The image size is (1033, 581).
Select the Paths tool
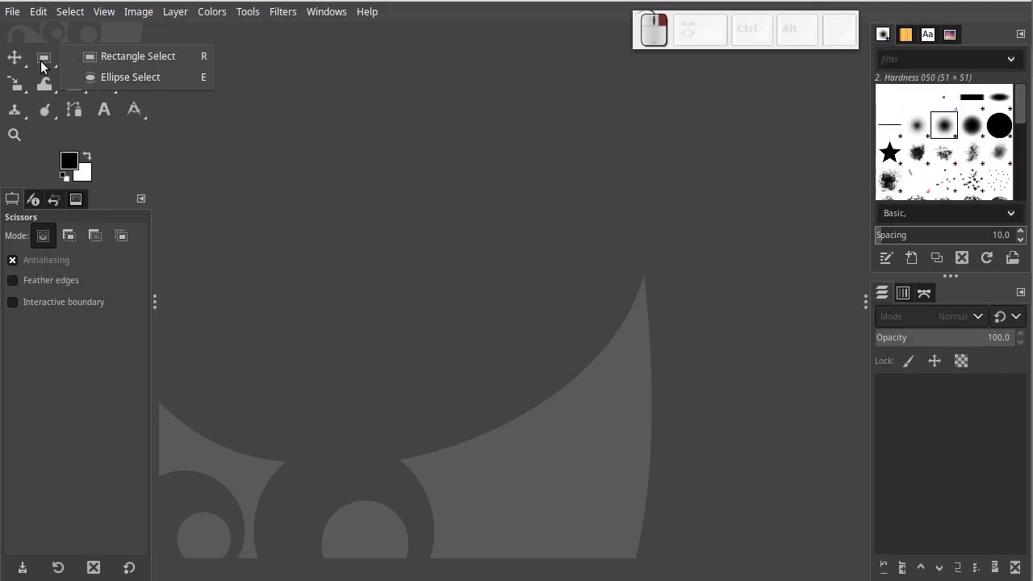(74, 110)
